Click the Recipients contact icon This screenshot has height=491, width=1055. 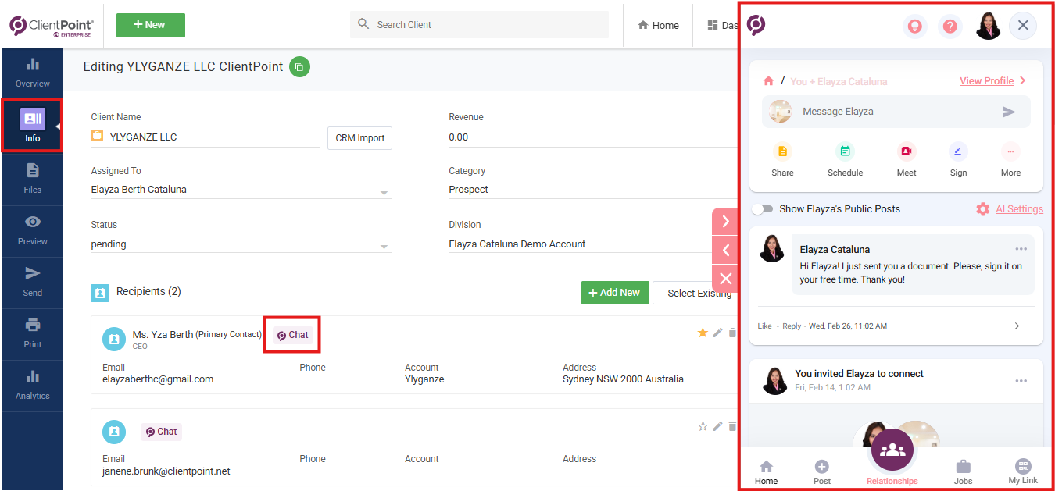100,293
